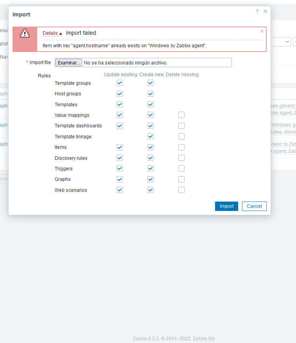Enable Delete missing for Template linkage

click(181, 136)
